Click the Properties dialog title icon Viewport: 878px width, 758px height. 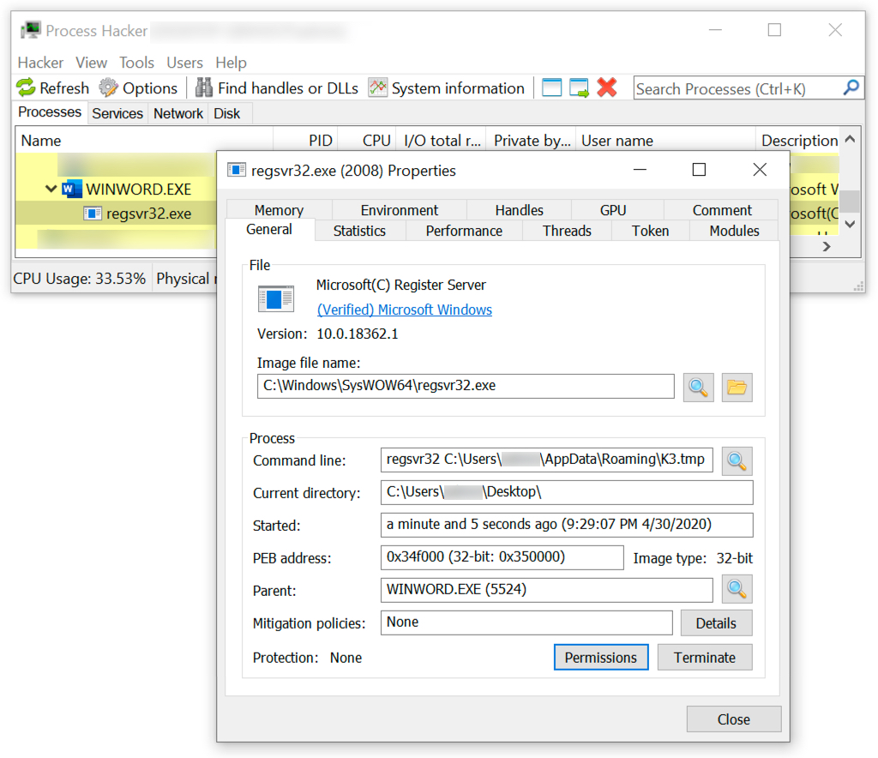pos(237,170)
